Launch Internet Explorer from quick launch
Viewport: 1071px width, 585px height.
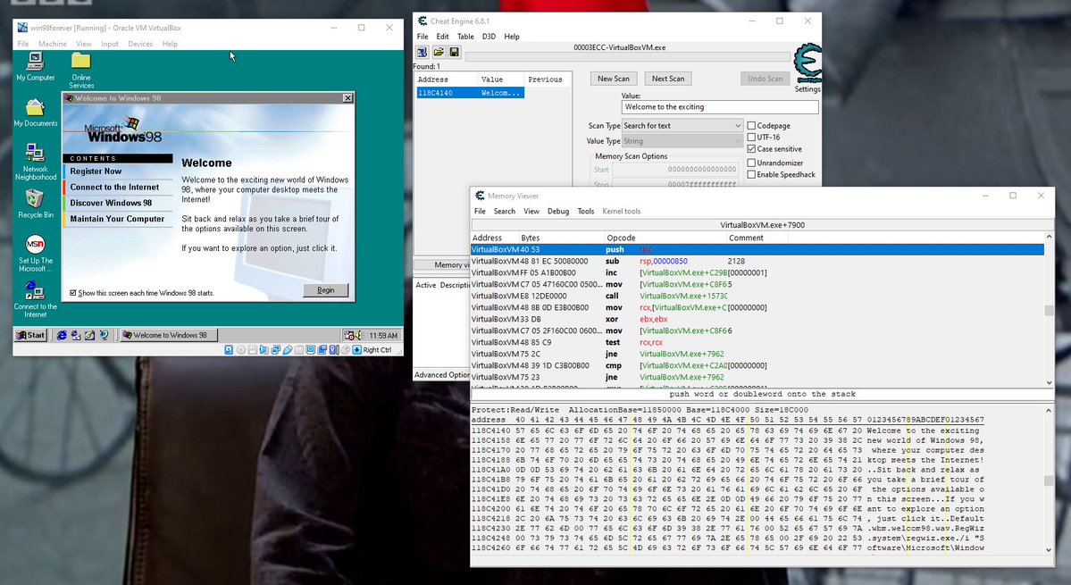(x=63, y=335)
